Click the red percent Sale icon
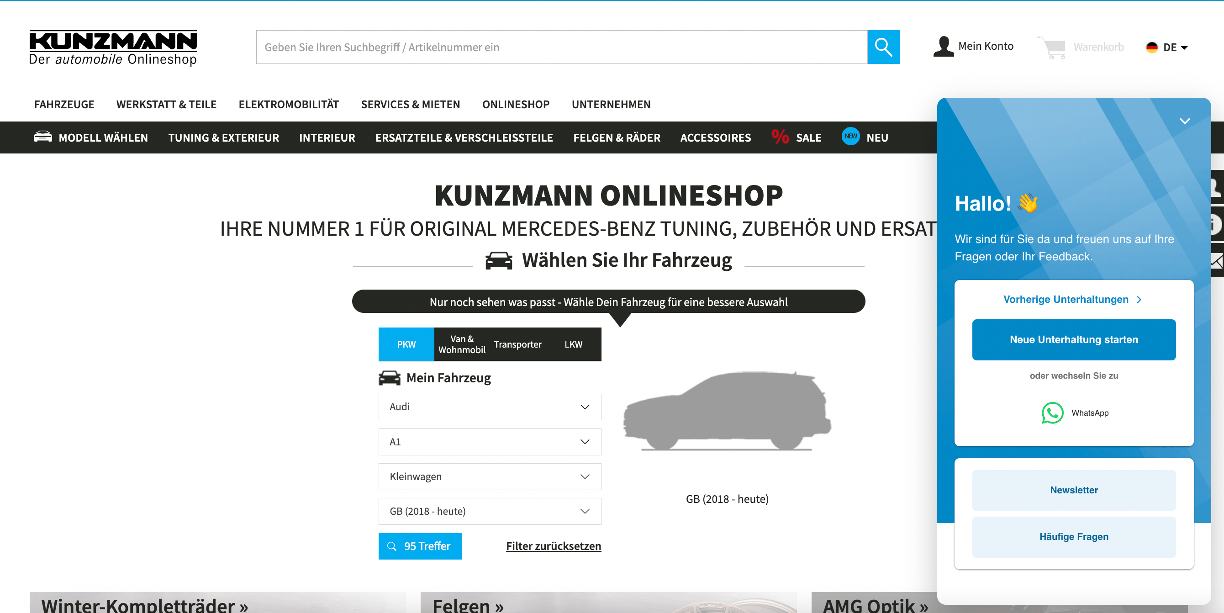 click(x=780, y=137)
